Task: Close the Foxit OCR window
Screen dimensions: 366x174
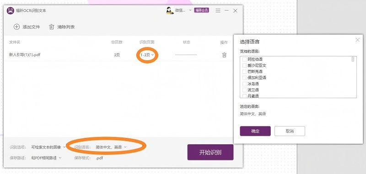Action: (235, 11)
